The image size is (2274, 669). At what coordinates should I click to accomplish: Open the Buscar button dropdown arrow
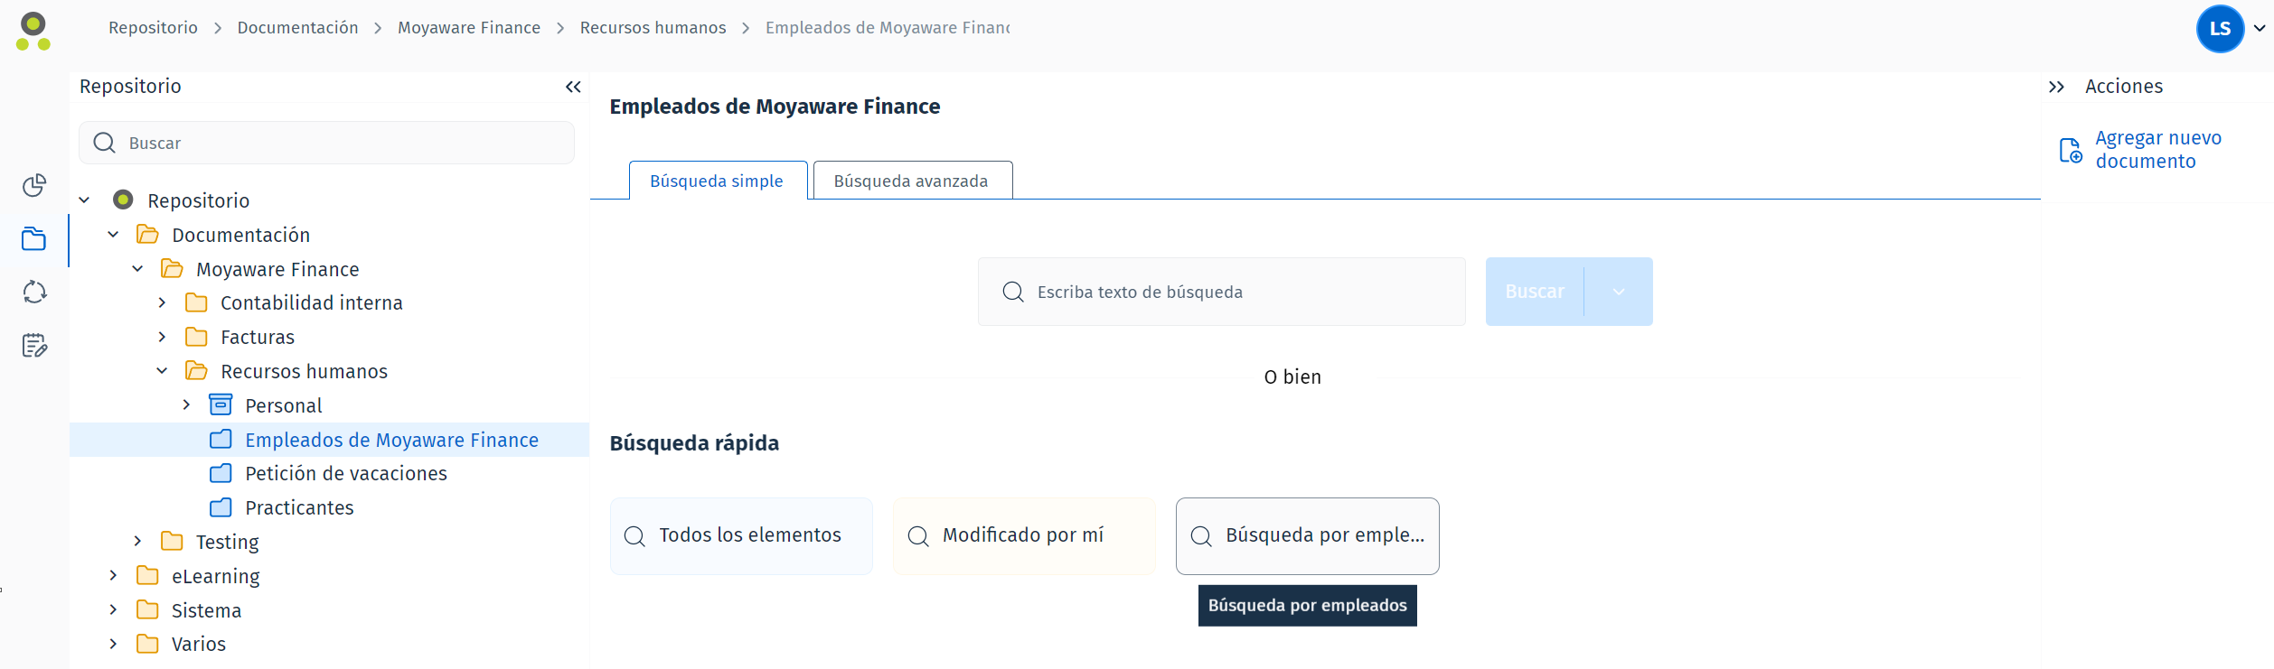pos(1619,292)
